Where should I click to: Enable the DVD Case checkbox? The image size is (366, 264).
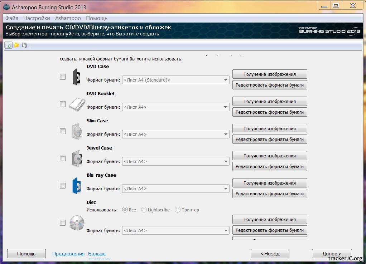63,77
